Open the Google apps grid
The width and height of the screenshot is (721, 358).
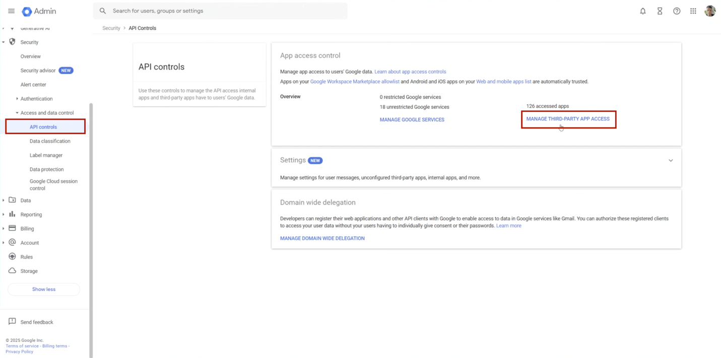pos(693,11)
